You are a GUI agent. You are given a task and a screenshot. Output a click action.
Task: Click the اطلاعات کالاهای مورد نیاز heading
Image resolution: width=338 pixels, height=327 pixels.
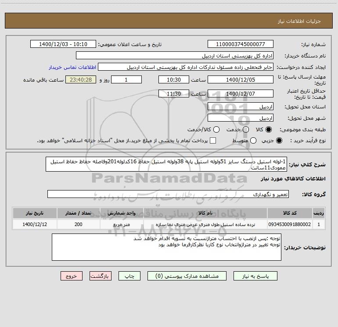[293, 179]
